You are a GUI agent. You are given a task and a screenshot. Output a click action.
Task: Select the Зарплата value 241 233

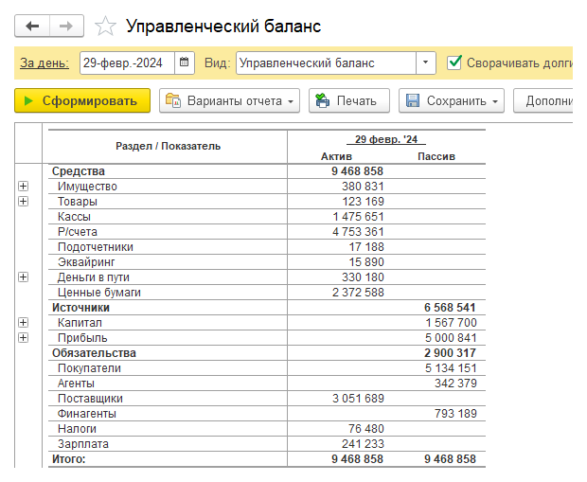pyautogui.click(x=363, y=444)
